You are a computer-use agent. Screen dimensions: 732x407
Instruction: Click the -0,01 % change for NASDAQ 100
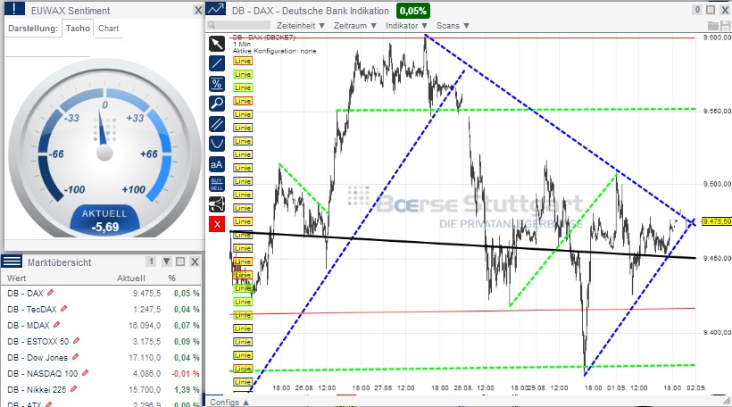point(186,373)
